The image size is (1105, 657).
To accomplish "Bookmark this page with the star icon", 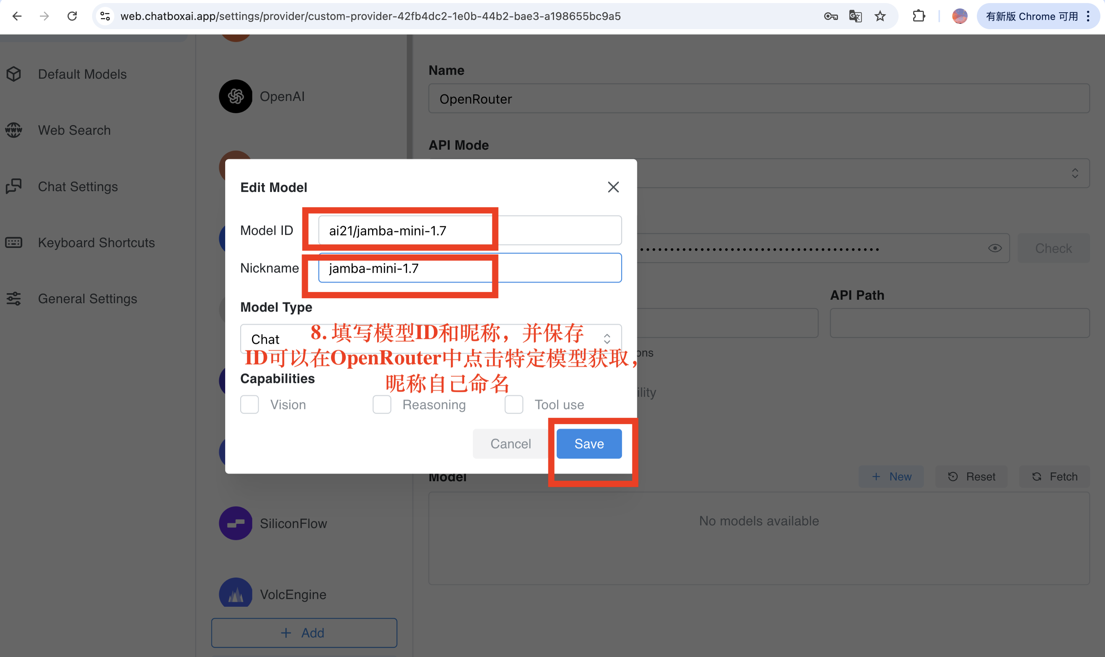I will click(x=880, y=16).
